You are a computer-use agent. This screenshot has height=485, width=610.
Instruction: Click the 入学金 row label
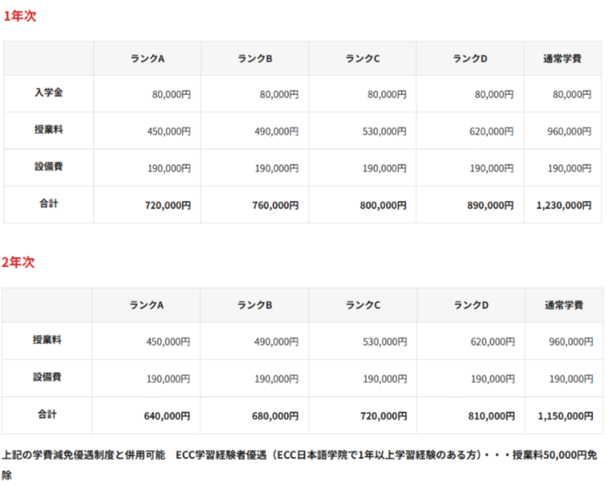[x=48, y=94]
